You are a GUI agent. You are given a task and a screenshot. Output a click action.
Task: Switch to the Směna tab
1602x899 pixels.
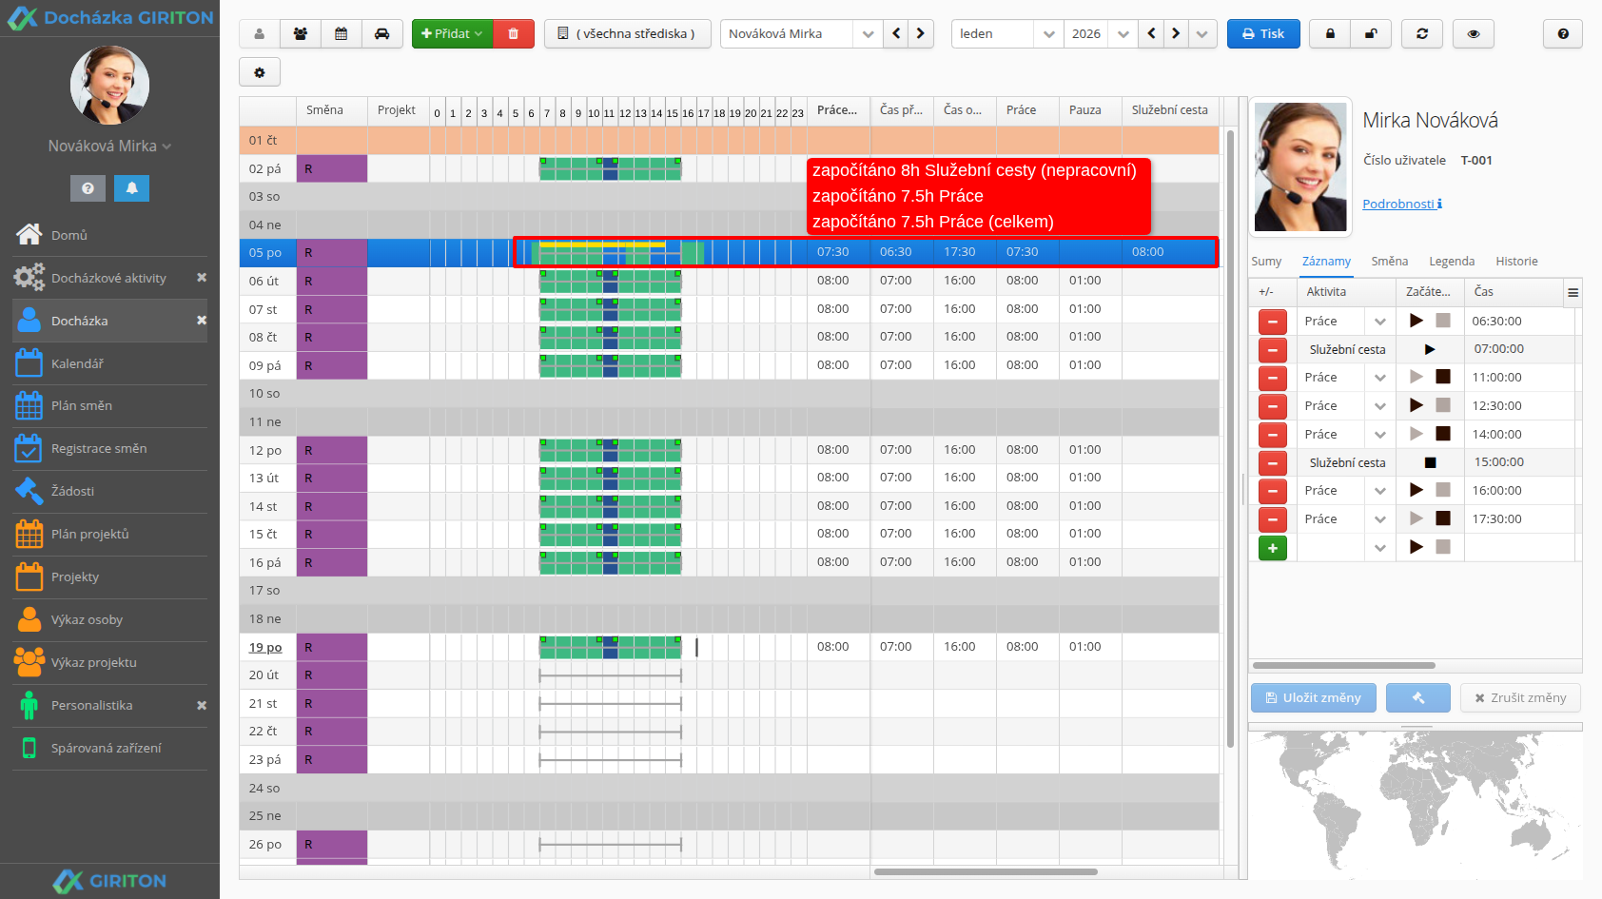pyautogui.click(x=1390, y=262)
